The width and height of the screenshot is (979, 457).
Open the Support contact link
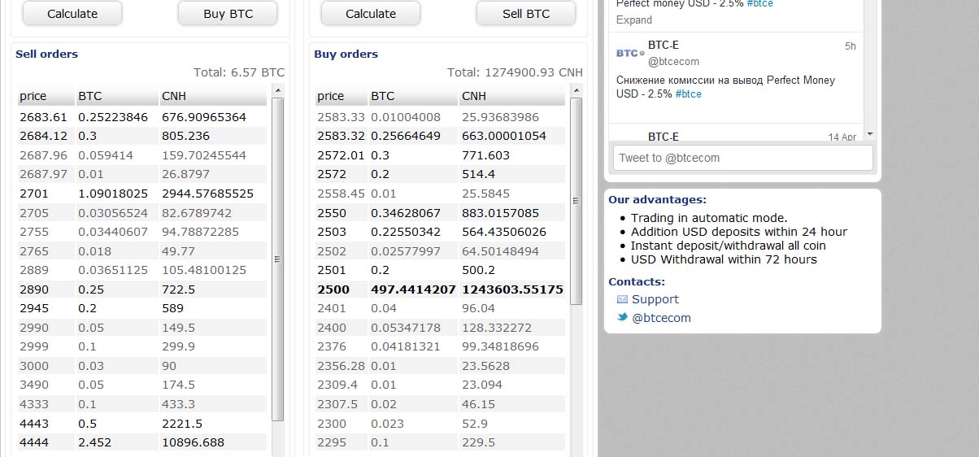655,299
